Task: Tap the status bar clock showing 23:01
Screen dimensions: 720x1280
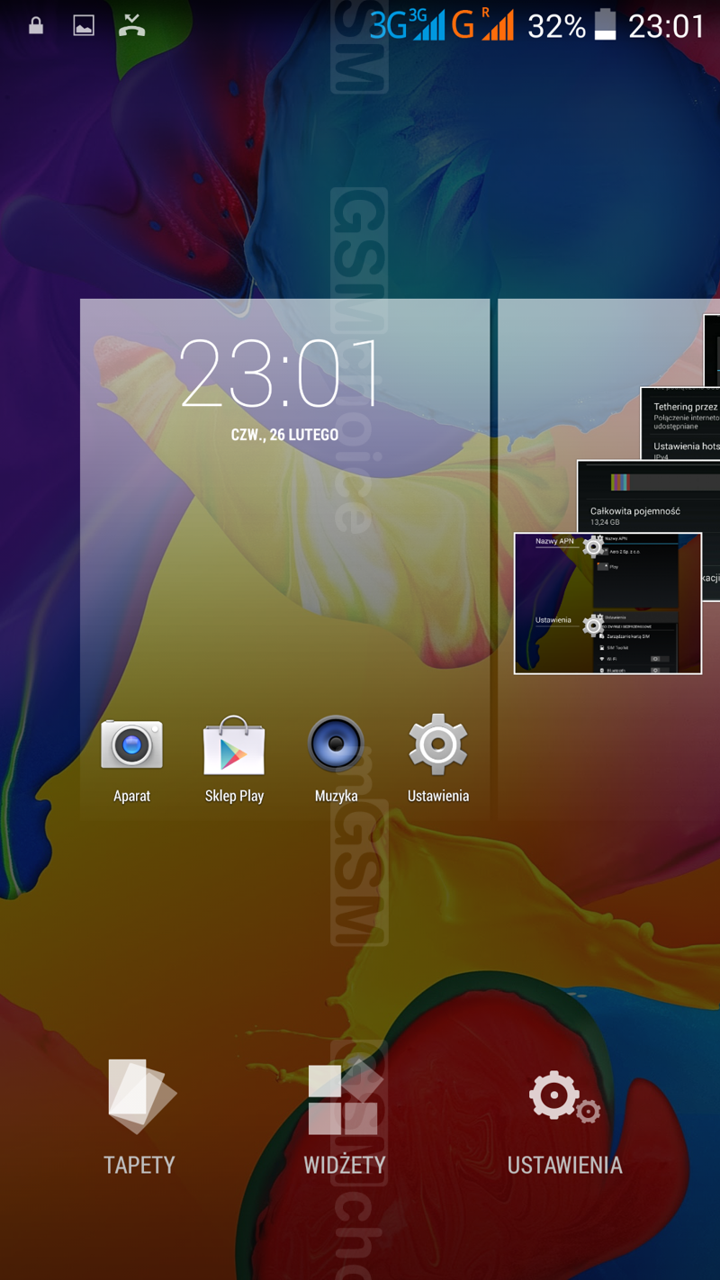Action: tap(666, 26)
